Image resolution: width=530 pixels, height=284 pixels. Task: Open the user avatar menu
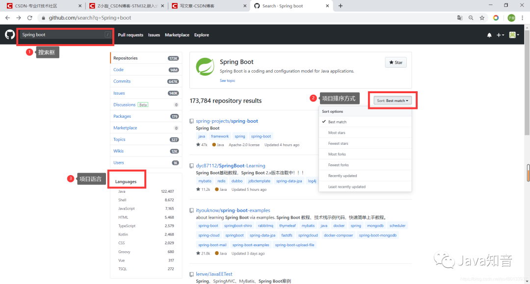pyautogui.click(x=514, y=35)
